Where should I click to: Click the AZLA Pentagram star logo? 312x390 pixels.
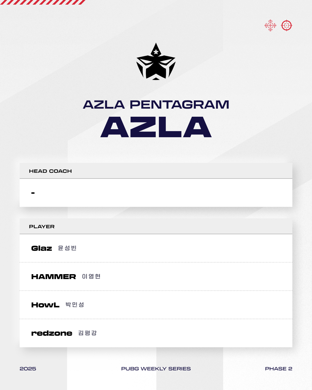click(x=156, y=62)
